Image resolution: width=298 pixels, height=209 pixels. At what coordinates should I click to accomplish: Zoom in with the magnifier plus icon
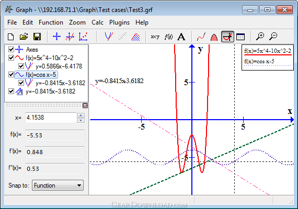pyautogui.click(x=260, y=36)
